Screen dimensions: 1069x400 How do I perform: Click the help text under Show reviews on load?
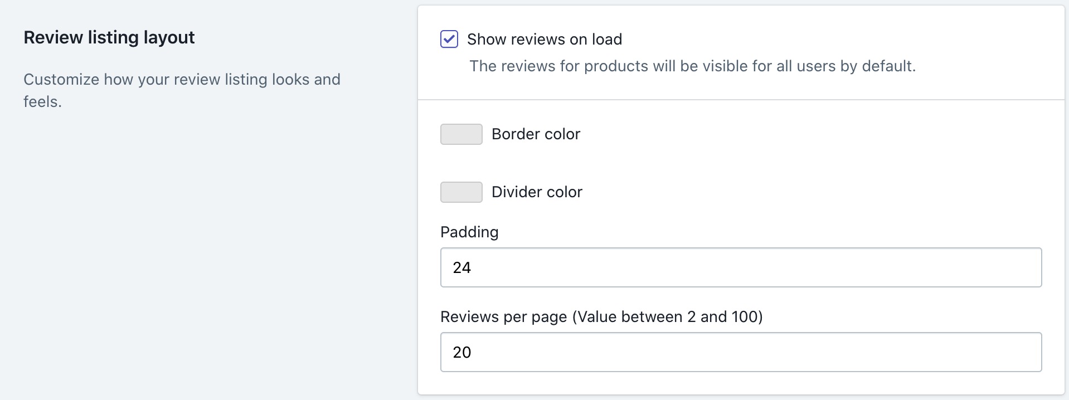point(692,66)
